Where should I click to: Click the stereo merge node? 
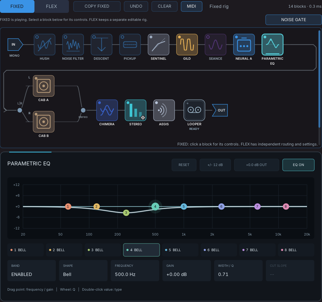point(83,110)
